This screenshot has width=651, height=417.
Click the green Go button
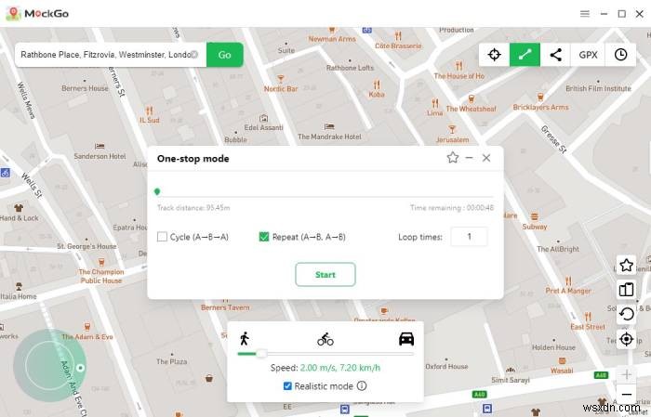coord(225,54)
